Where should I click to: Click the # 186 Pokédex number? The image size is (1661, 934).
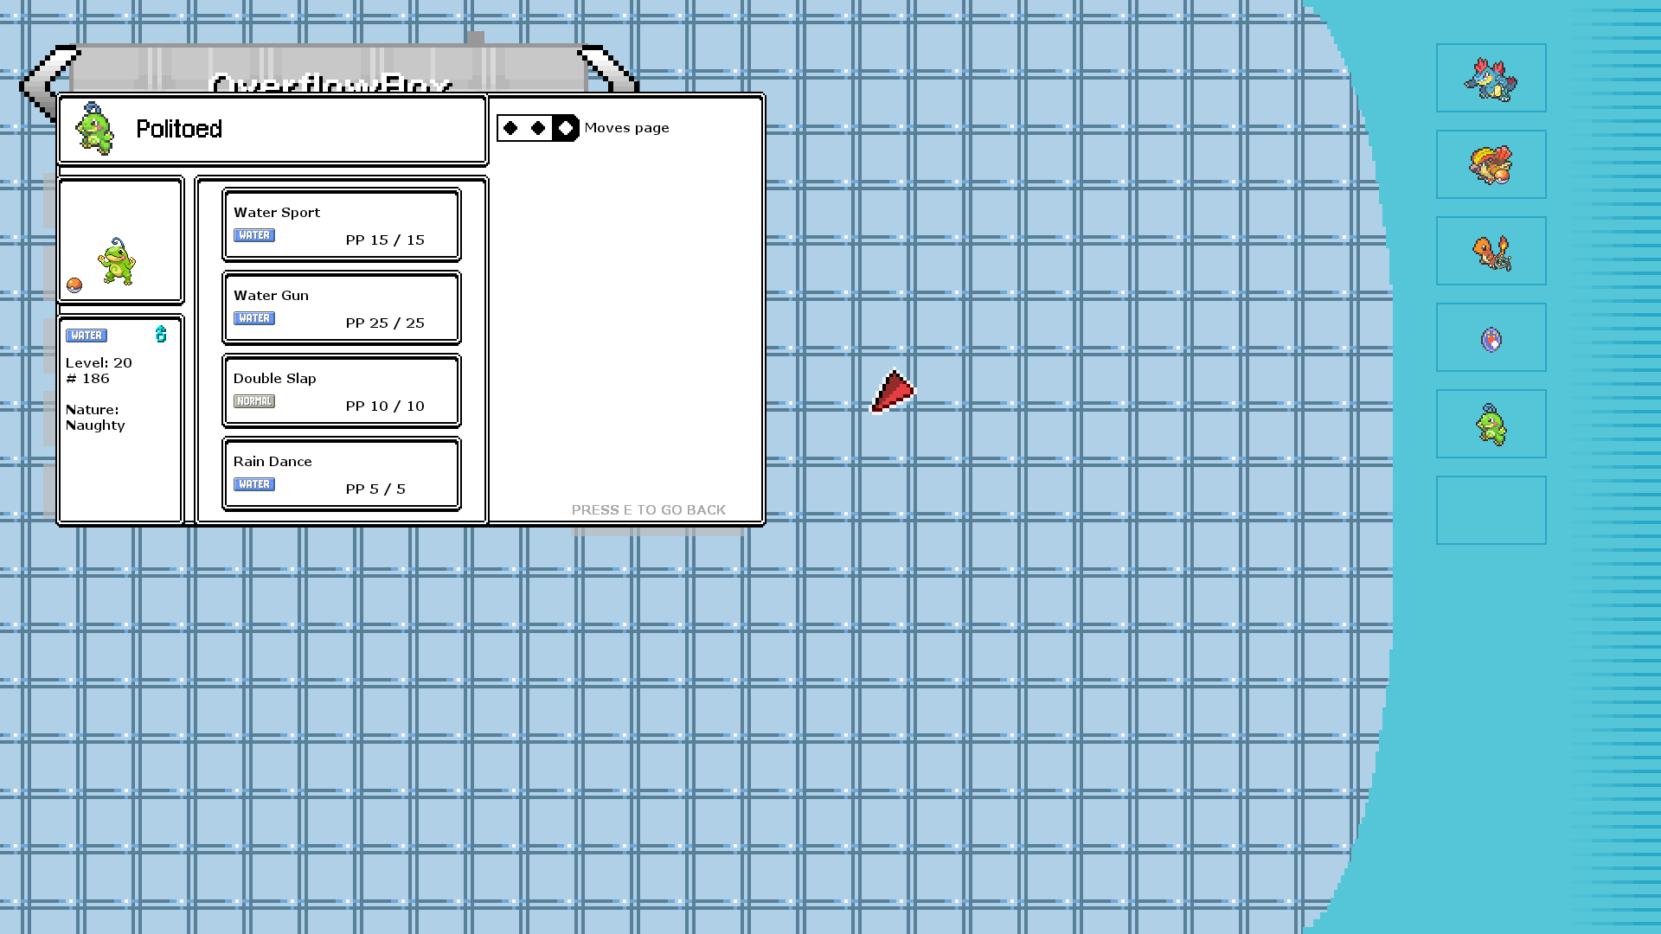click(x=87, y=379)
